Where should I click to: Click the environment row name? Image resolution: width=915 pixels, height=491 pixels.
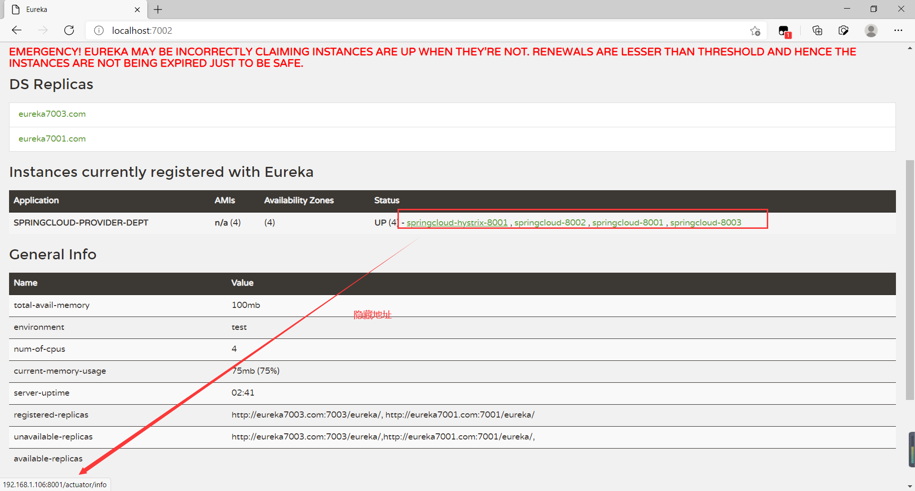[39, 327]
